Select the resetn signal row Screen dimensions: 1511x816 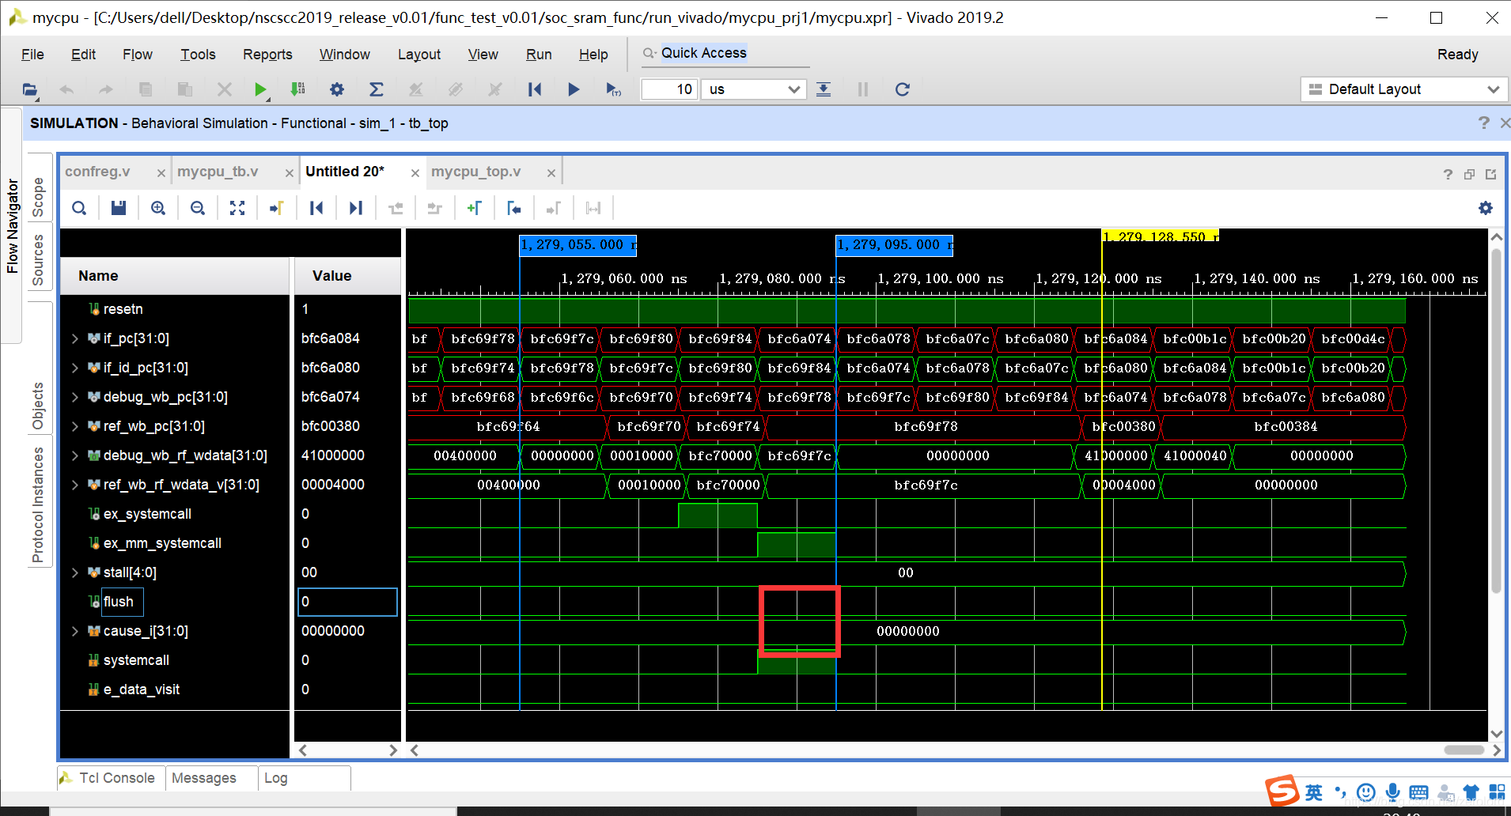(x=123, y=309)
